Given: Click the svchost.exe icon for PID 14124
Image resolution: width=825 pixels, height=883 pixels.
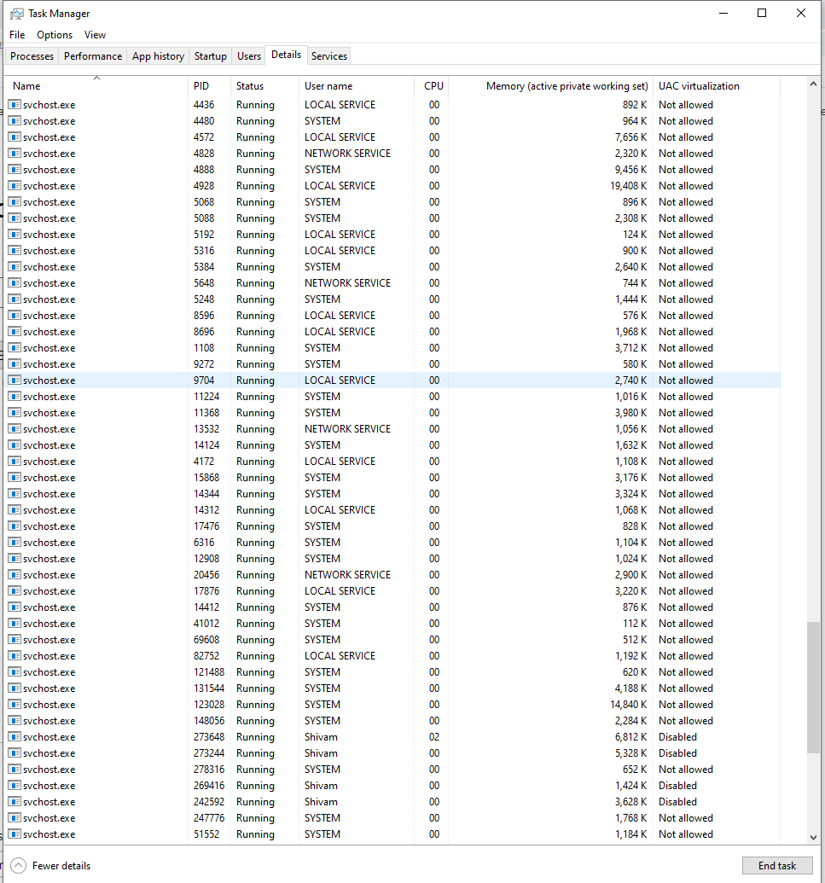Looking at the screenshot, I should pyautogui.click(x=15, y=445).
